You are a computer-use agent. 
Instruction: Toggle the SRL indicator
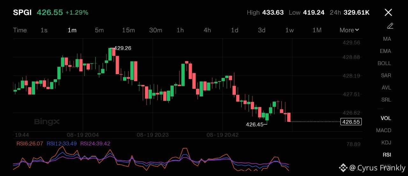386,100
